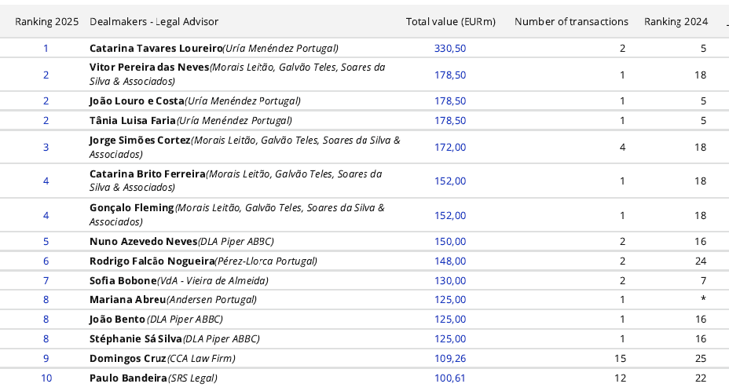
Task: Click João Bento name
Action: tap(118, 320)
